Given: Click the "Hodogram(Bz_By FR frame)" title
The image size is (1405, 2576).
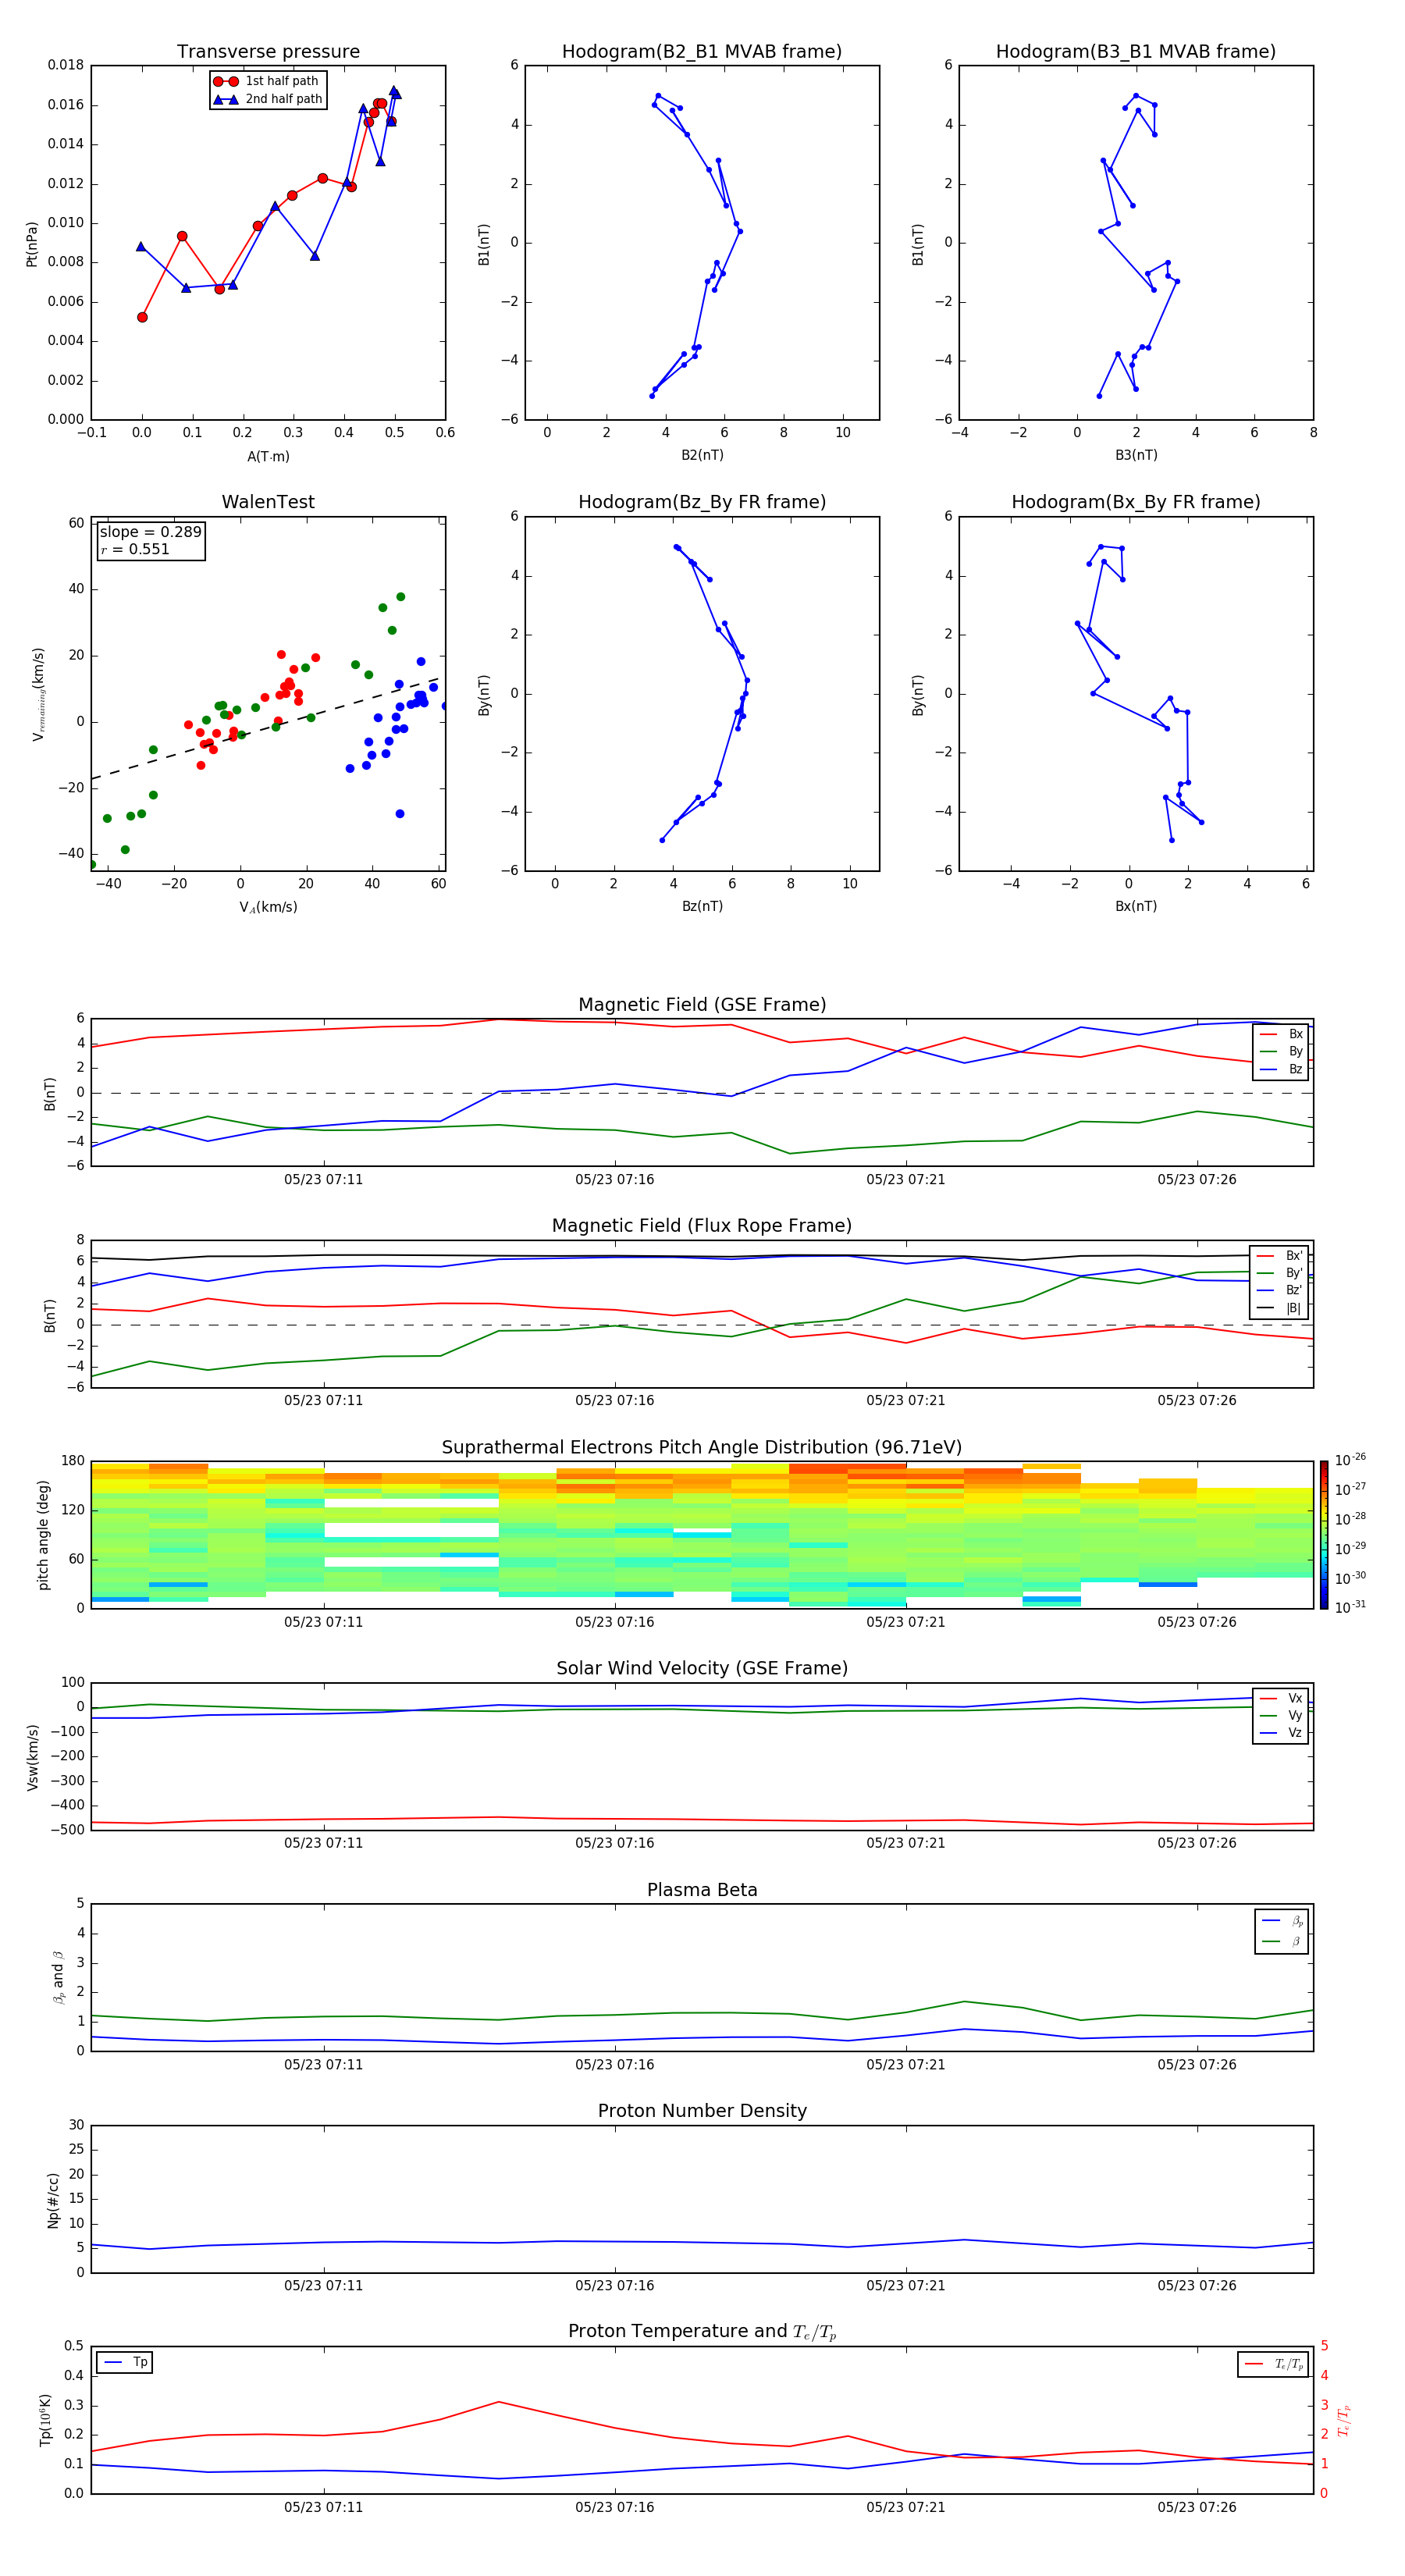Looking at the screenshot, I should tap(702, 502).
